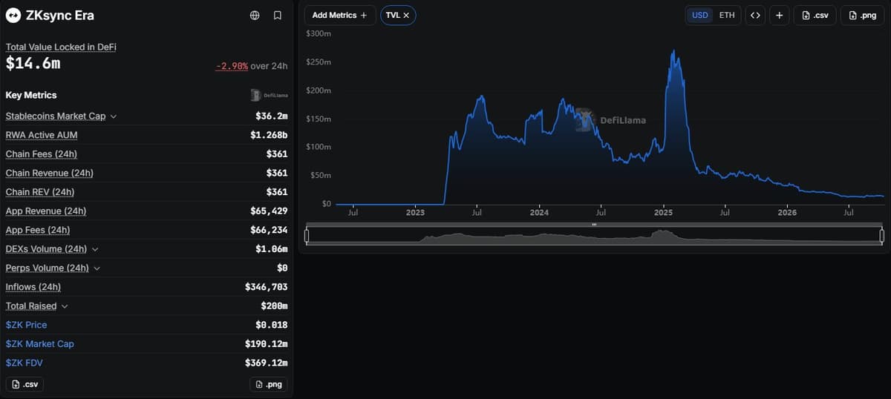Click the -2.90% 24h change value
The height and width of the screenshot is (399, 891).
[x=232, y=66]
